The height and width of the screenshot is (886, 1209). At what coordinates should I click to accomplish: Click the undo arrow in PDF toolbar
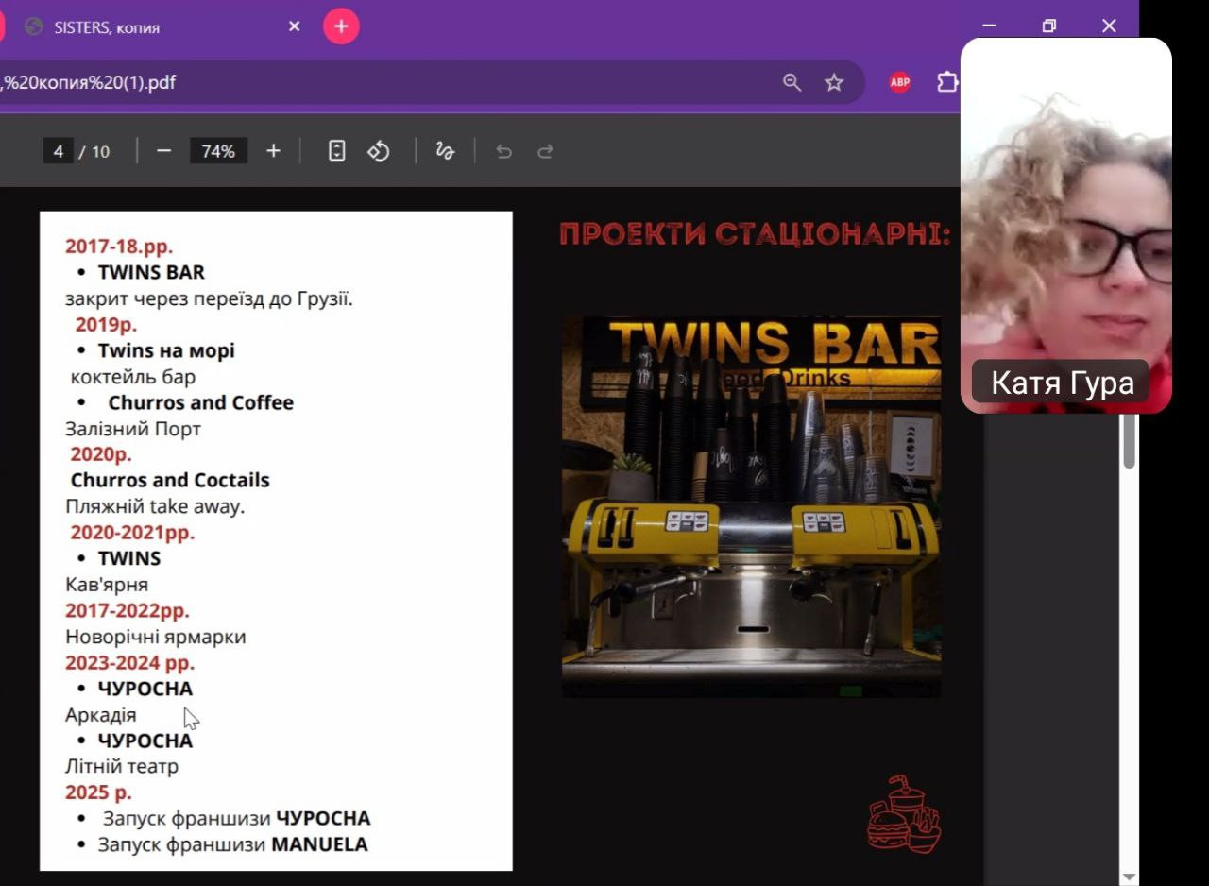(x=503, y=151)
